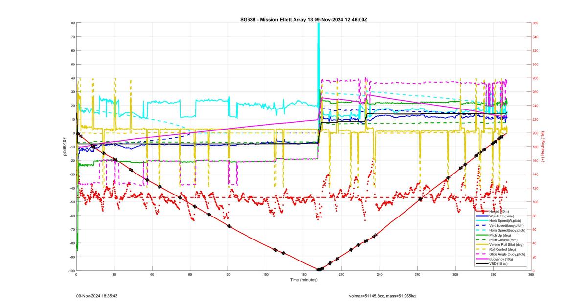Screen dimensions: 587x304
Task: Click the '80' tick on the left axis
Action: pyautogui.click(x=72, y=23)
